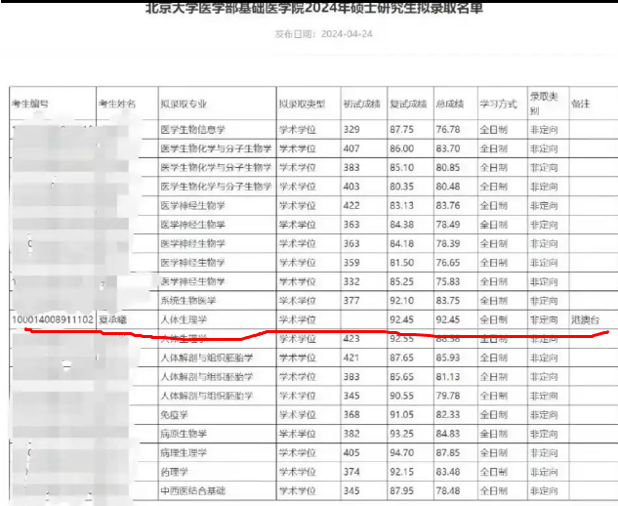Click the 病原生物学 major cell

[184, 434]
